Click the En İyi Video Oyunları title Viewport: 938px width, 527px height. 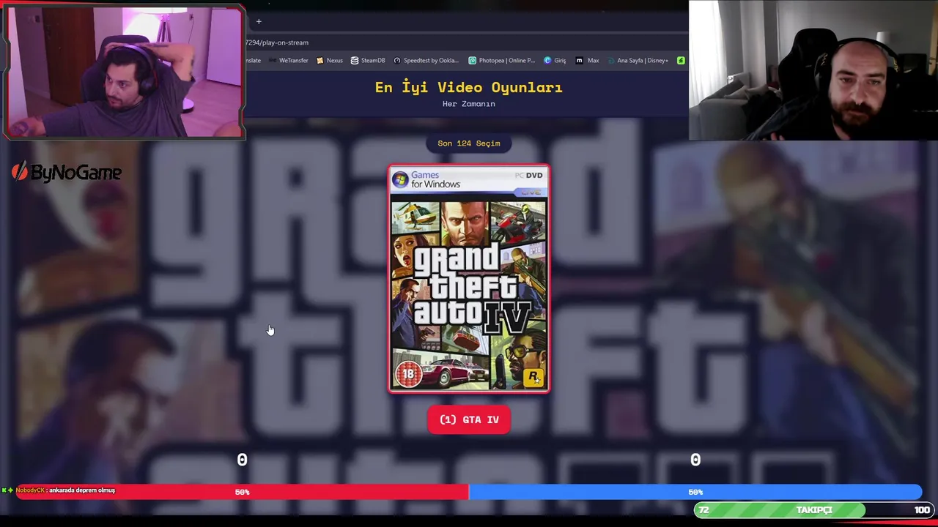[x=469, y=87]
